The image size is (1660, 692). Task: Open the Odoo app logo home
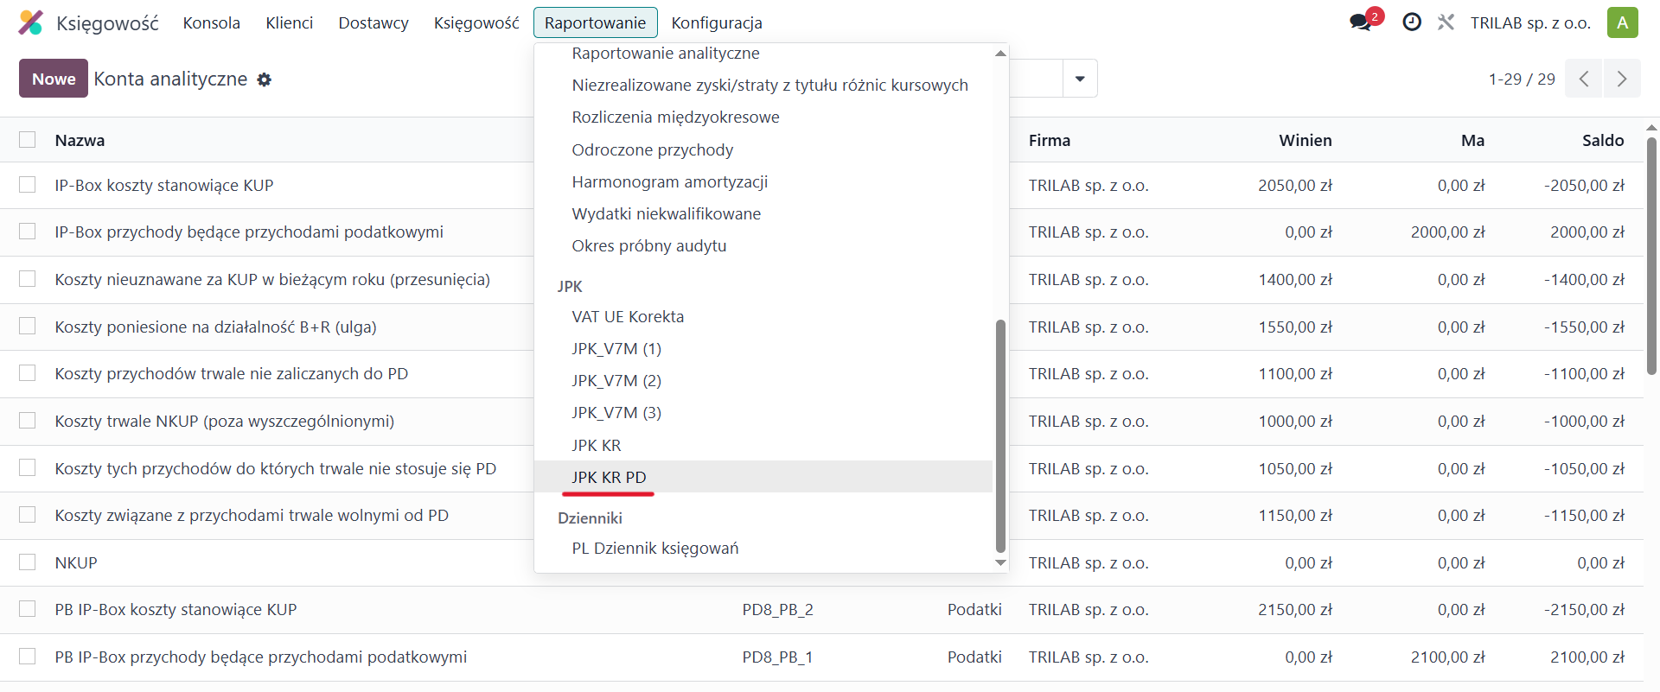(30, 22)
